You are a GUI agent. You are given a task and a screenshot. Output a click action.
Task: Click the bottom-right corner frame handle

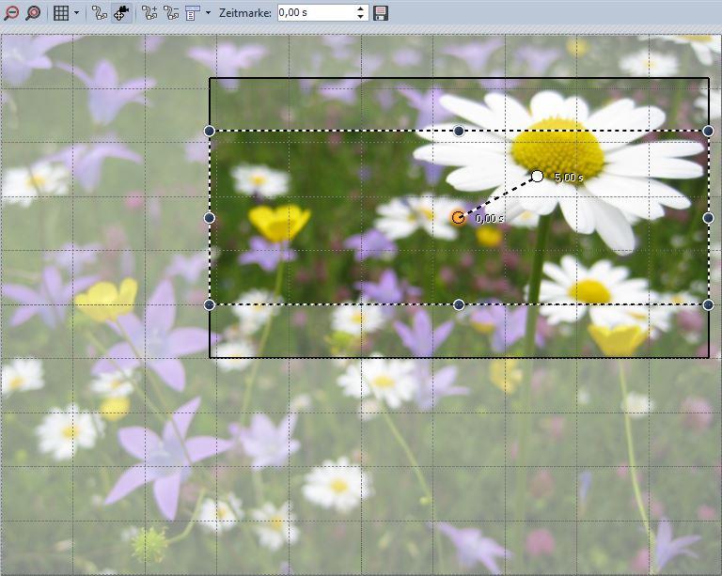[x=708, y=304]
